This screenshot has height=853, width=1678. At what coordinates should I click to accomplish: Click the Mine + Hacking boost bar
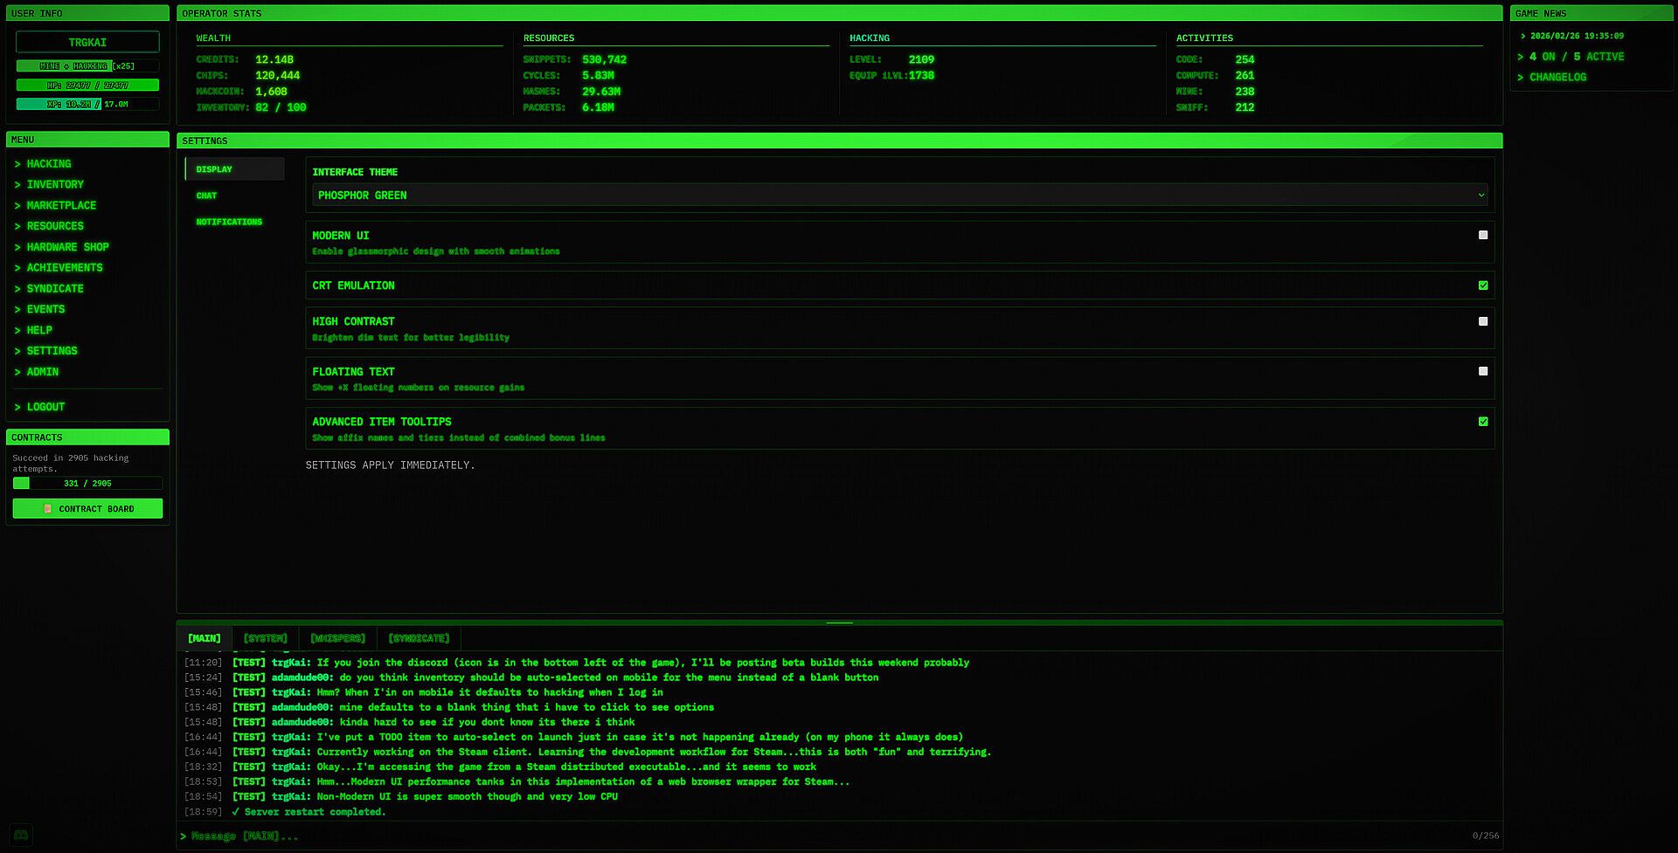pyautogui.click(x=87, y=66)
